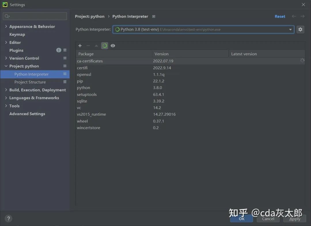Click the settings search field
311x226 pixels.
tap(35, 16)
